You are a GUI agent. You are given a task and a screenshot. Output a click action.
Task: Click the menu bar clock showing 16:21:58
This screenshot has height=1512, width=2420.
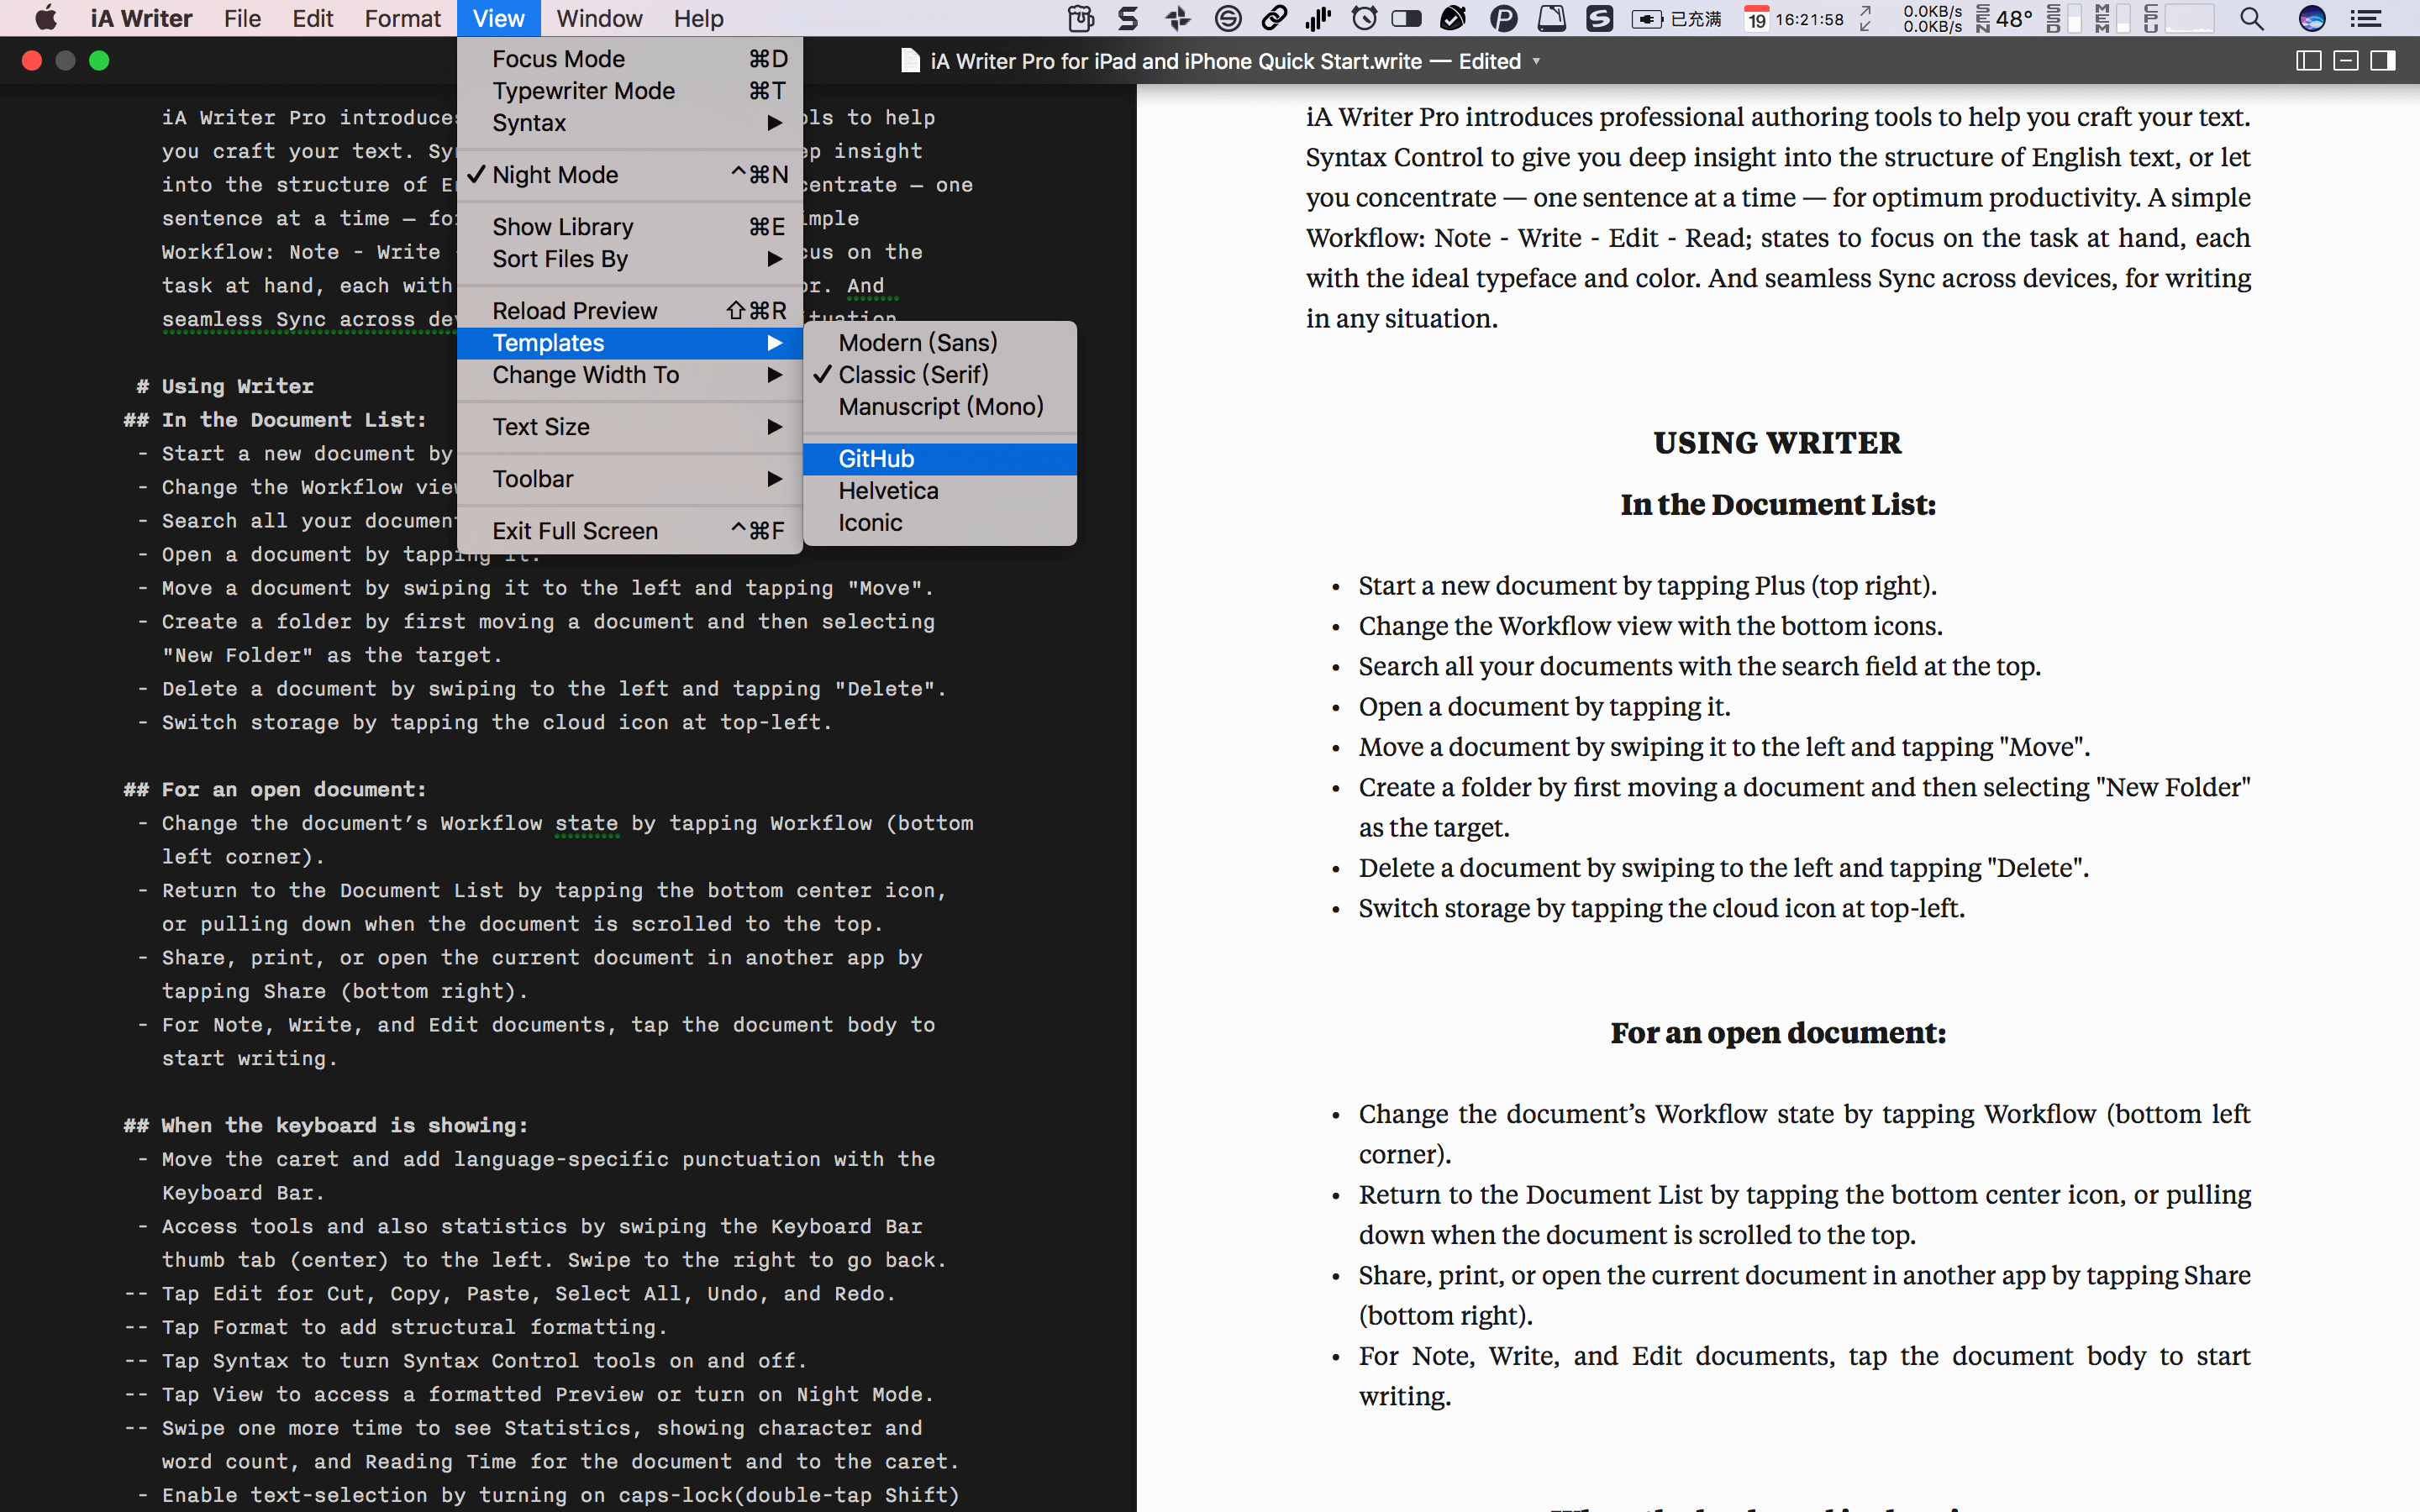[1809, 18]
